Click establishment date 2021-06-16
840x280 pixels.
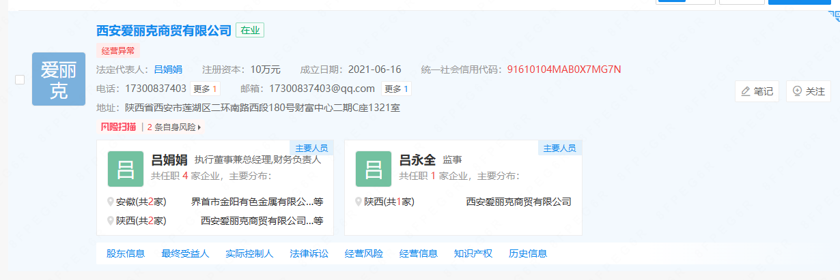(374, 69)
